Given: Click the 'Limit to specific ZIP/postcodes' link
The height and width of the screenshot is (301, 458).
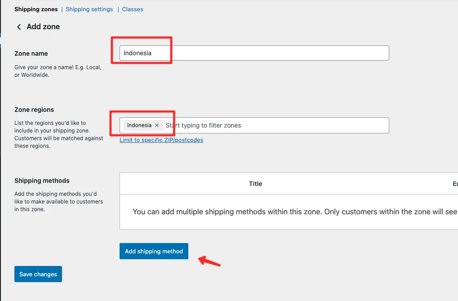Looking at the screenshot, I should pyautogui.click(x=161, y=140).
